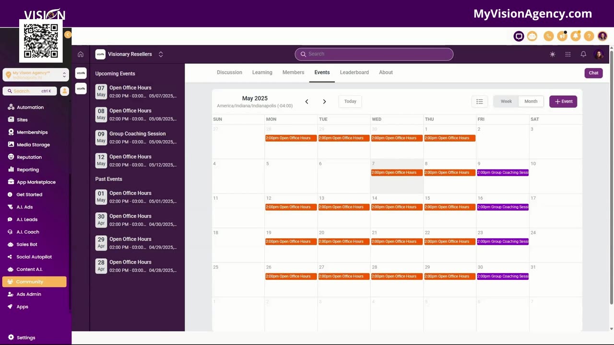Expand the Visionary Resellers group switcher

161,54
